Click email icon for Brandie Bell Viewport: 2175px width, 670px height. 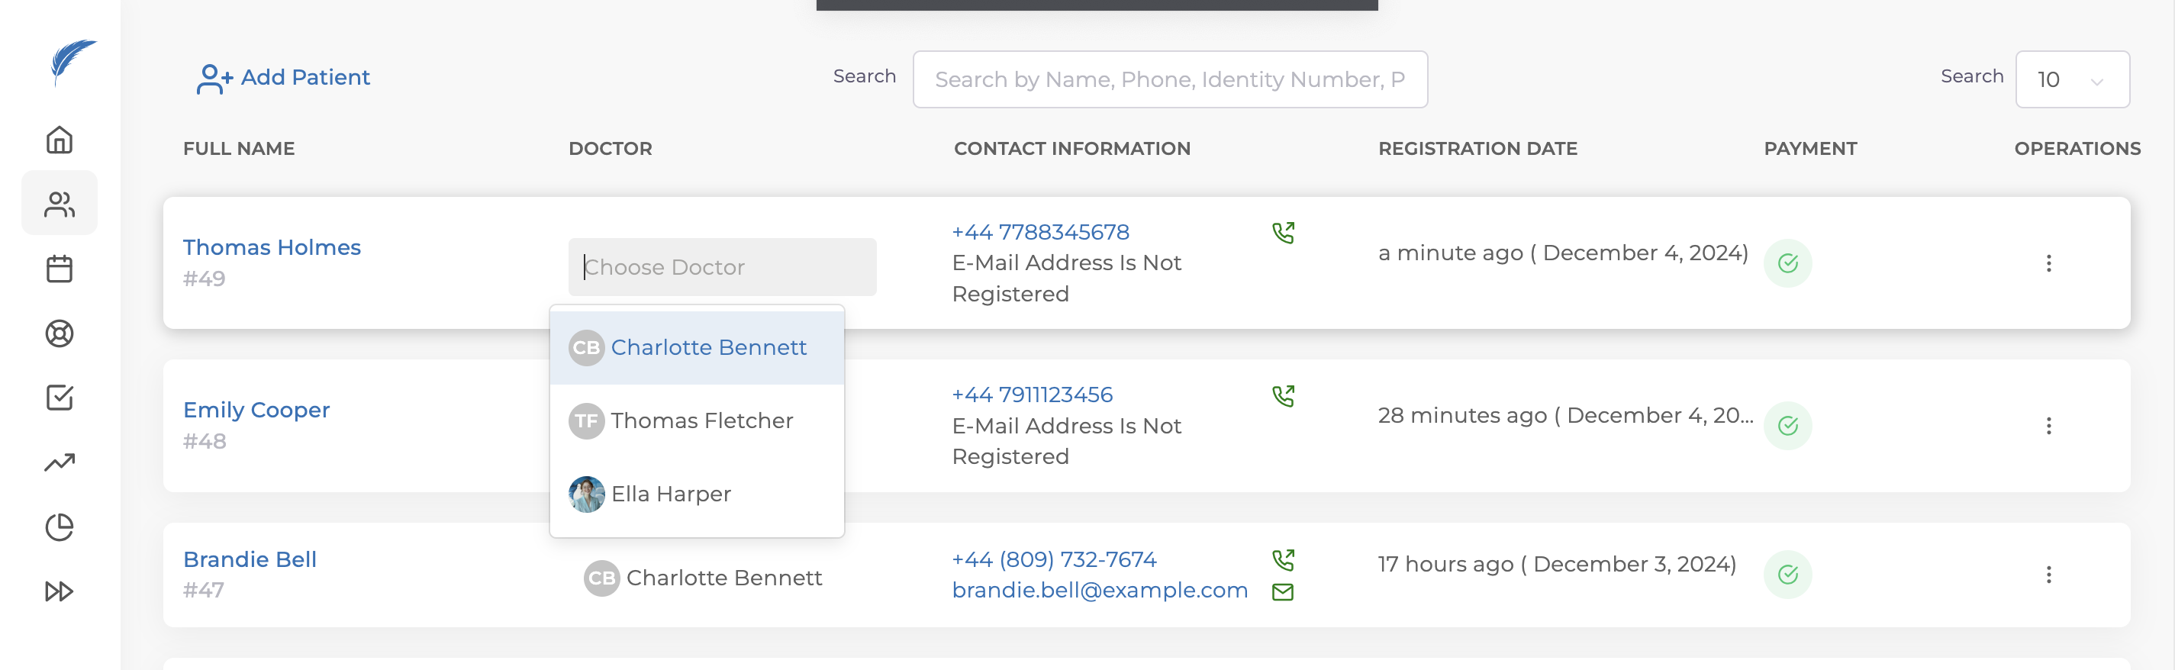click(1283, 591)
